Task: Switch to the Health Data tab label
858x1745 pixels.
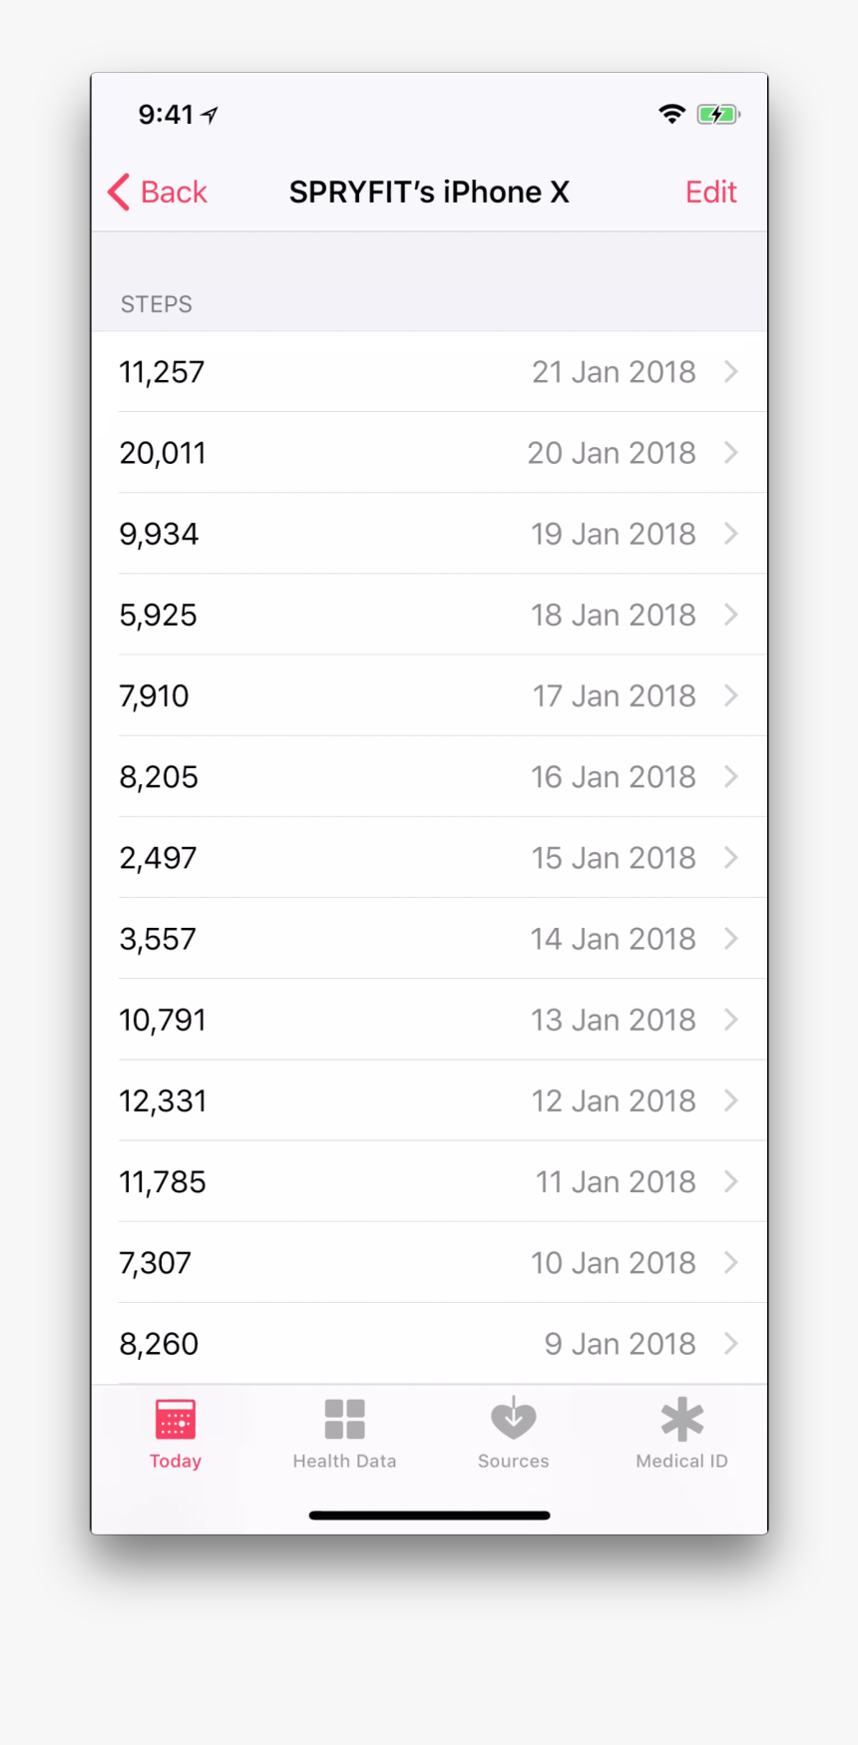Action: [x=344, y=1461]
